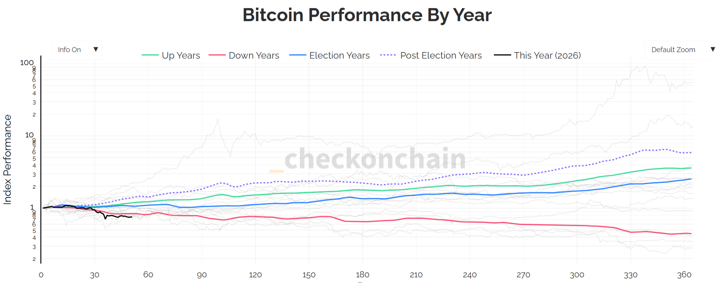Image resolution: width=717 pixels, height=283 pixels.
Task: Select the Down Years legend label text
Action: tap(254, 55)
